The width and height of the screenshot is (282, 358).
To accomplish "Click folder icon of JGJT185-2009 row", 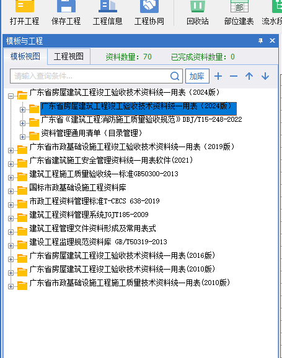I will point(22,218).
